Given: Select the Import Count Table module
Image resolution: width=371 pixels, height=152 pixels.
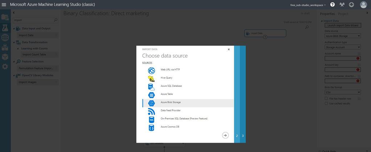Looking at the screenshot, I should pos(40,55).
